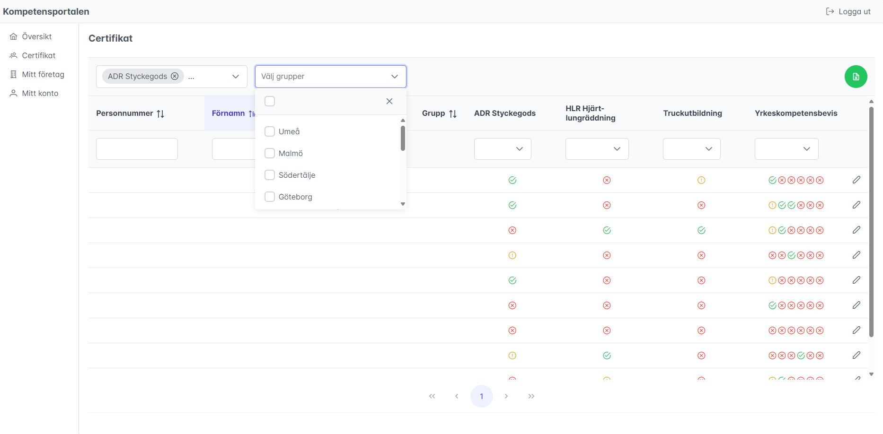Screen dimensions: 883x434
Task: Click edit pencil in third table row
Action: [857, 230]
